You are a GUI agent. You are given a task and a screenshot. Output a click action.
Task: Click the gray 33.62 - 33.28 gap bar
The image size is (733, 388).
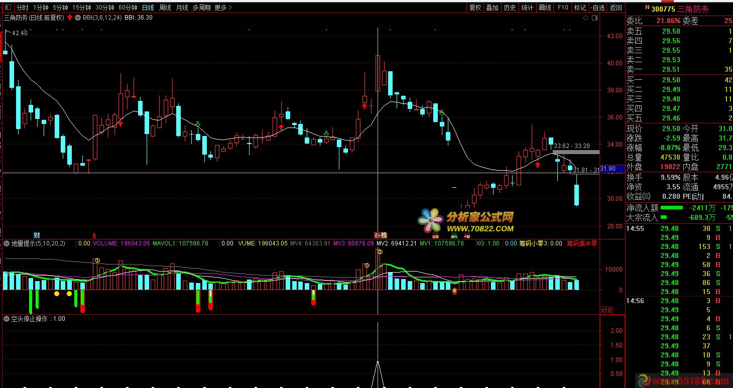tap(575, 152)
